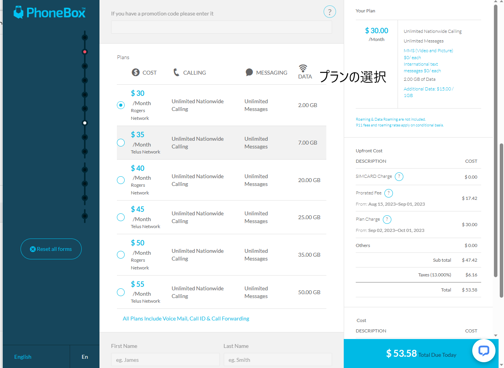The image size is (504, 368).
Task: Click the COST dollar column icon
Action: [135, 72]
